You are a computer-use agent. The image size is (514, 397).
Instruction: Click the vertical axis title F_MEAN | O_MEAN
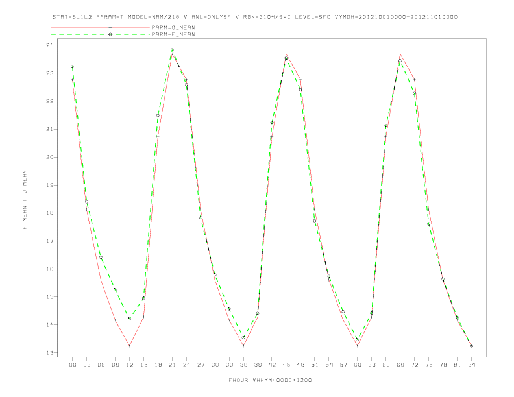[x=25, y=200]
